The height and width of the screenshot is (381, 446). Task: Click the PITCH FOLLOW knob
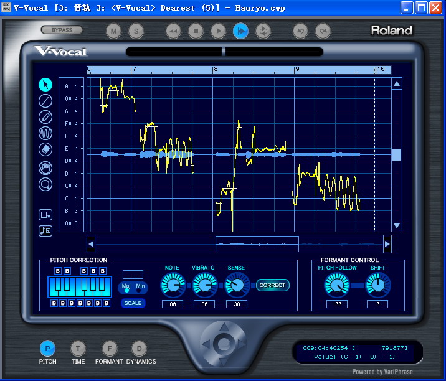(337, 285)
